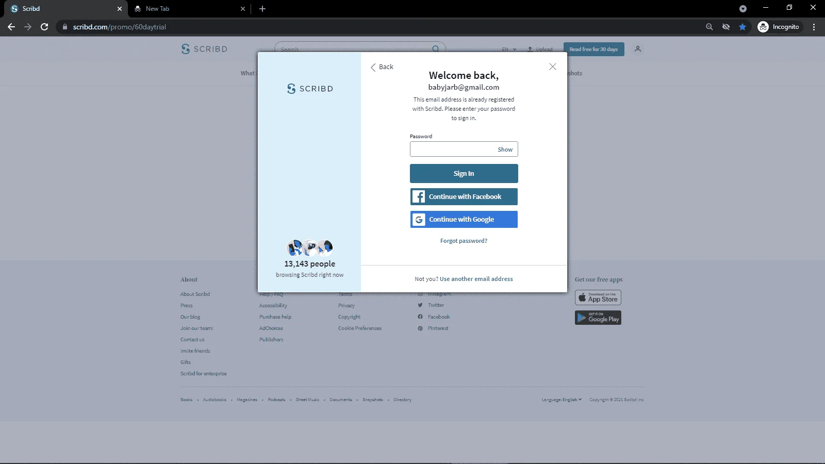Screen dimensions: 825x464
Task: Click Get it on Google Play badge
Action: [598, 318]
